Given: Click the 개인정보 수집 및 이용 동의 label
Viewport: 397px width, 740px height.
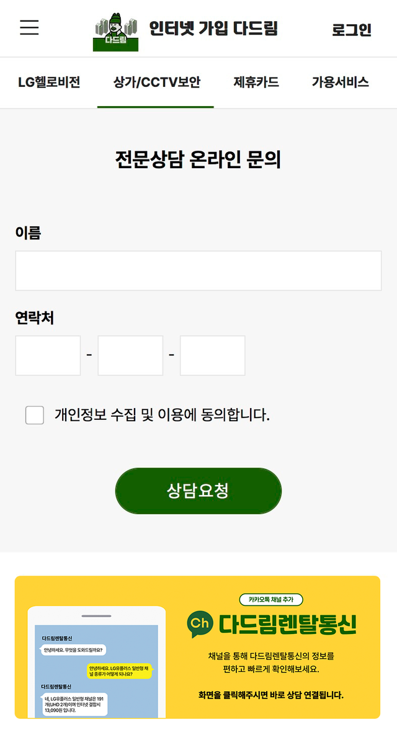Looking at the screenshot, I should (162, 414).
